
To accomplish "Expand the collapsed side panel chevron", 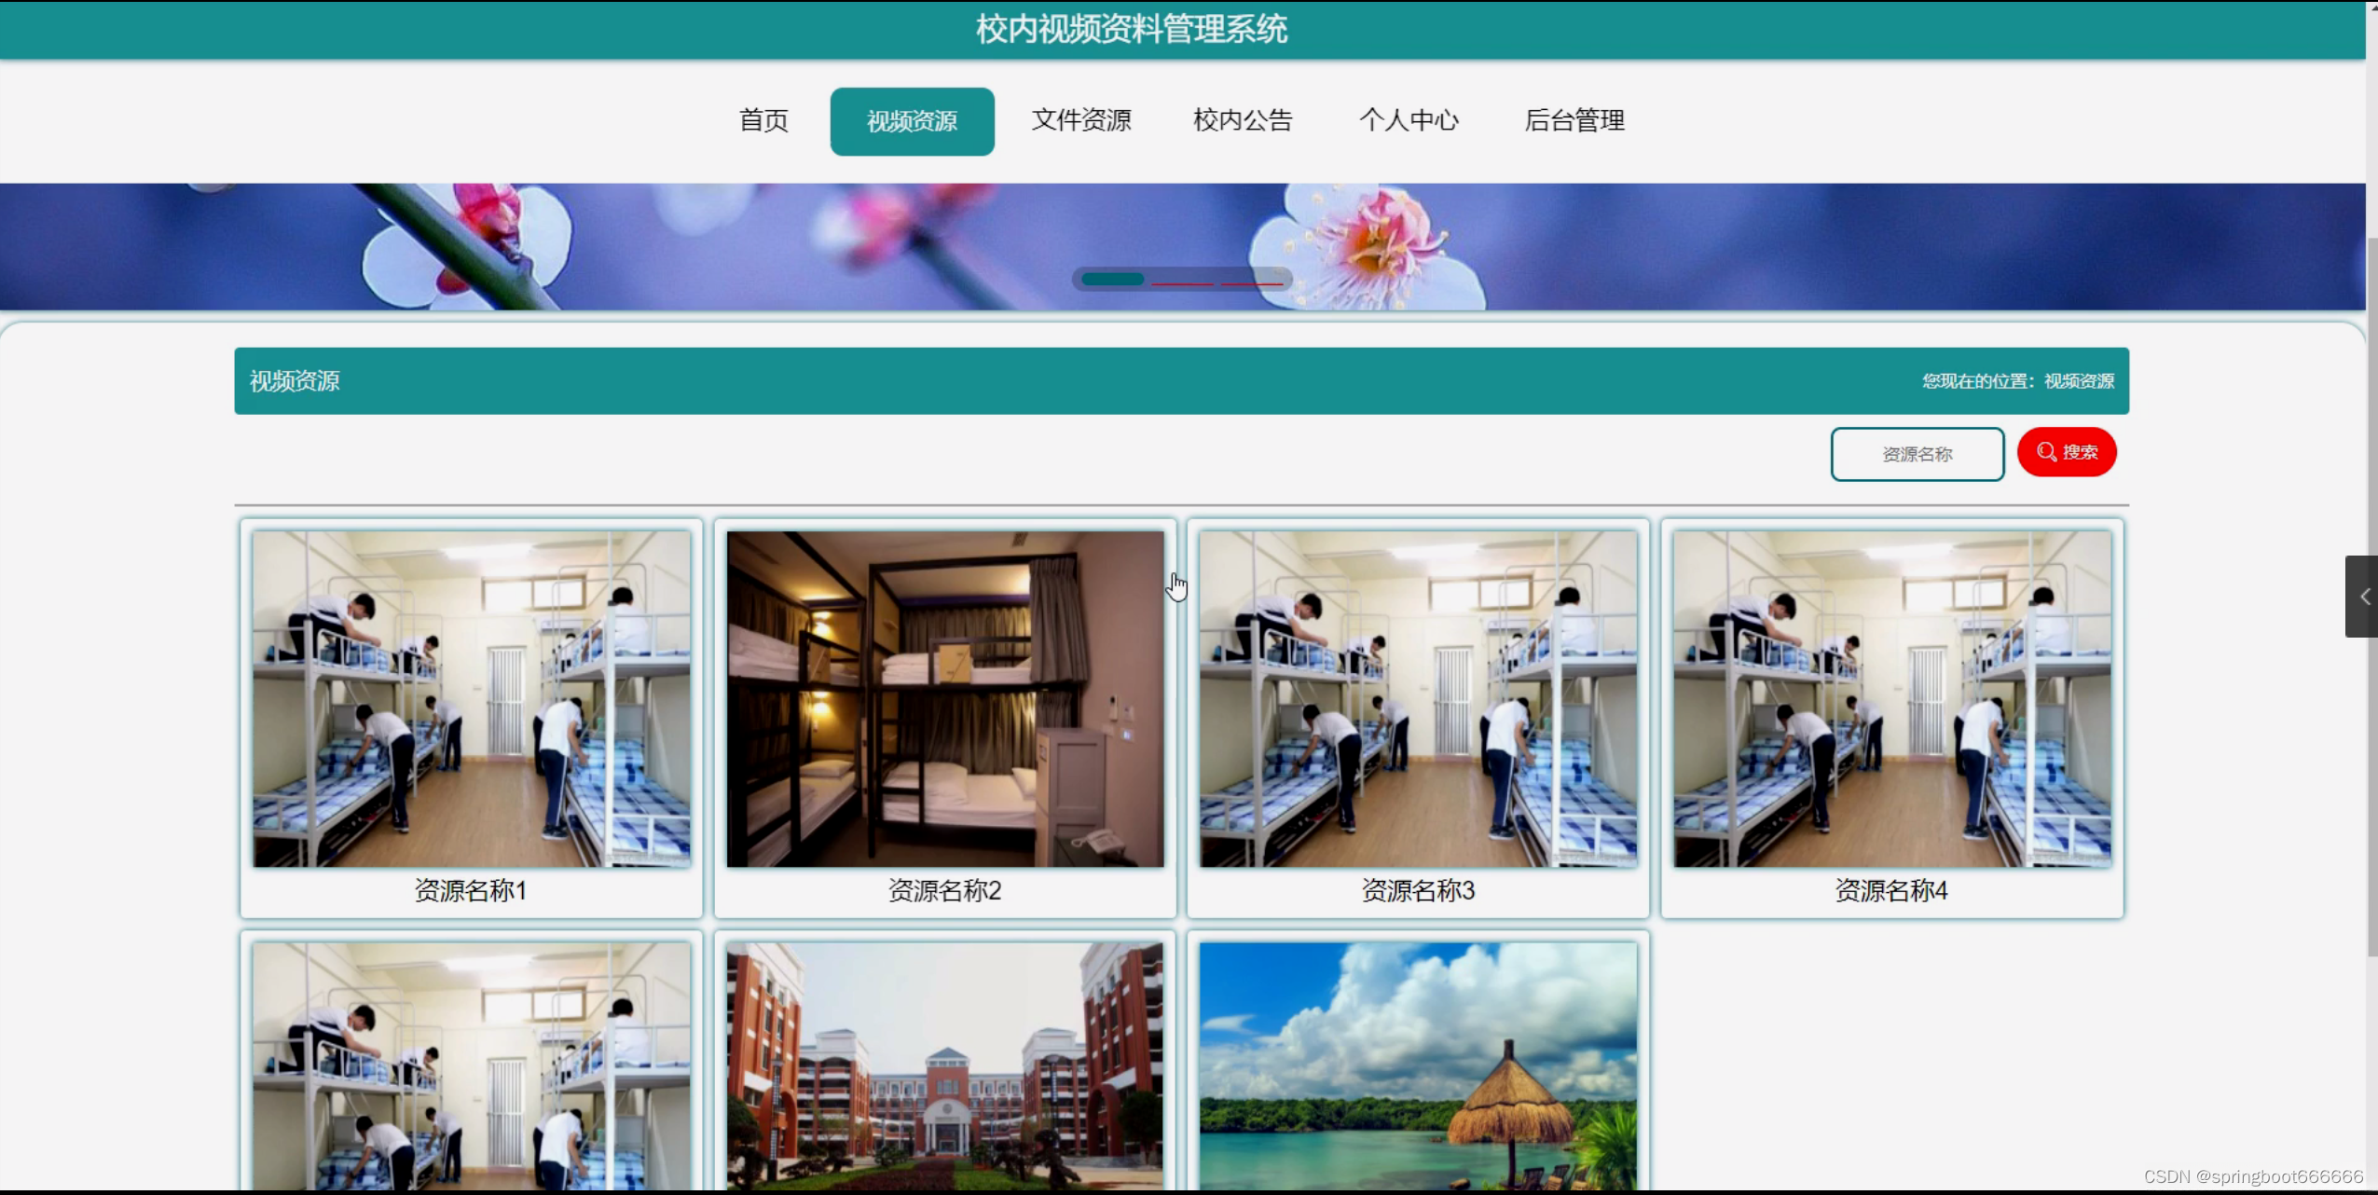I will (2363, 597).
